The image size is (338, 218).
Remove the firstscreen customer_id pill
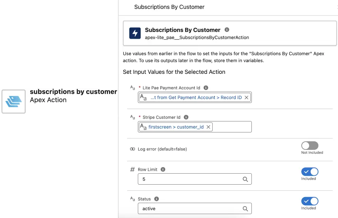(208, 127)
